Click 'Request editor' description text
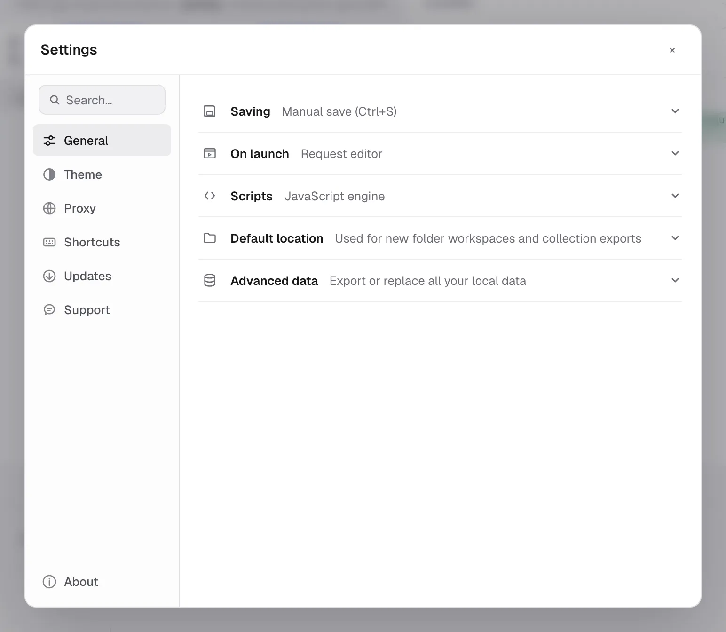726x632 pixels. pyautogui.click(x=341, y=154)
